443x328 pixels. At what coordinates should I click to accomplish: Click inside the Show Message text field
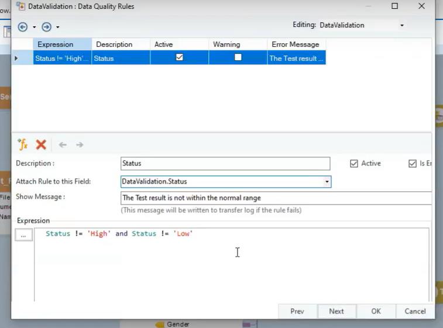[x=275, y=198]
